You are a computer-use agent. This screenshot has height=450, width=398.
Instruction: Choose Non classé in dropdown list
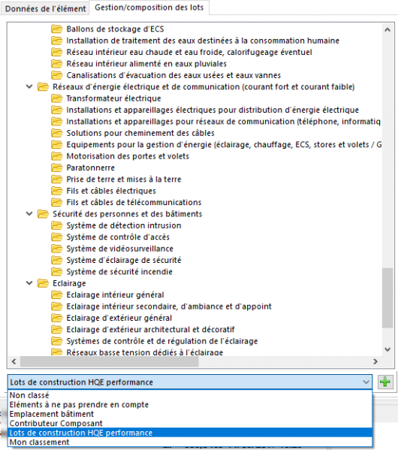click(x=190, y=395)
